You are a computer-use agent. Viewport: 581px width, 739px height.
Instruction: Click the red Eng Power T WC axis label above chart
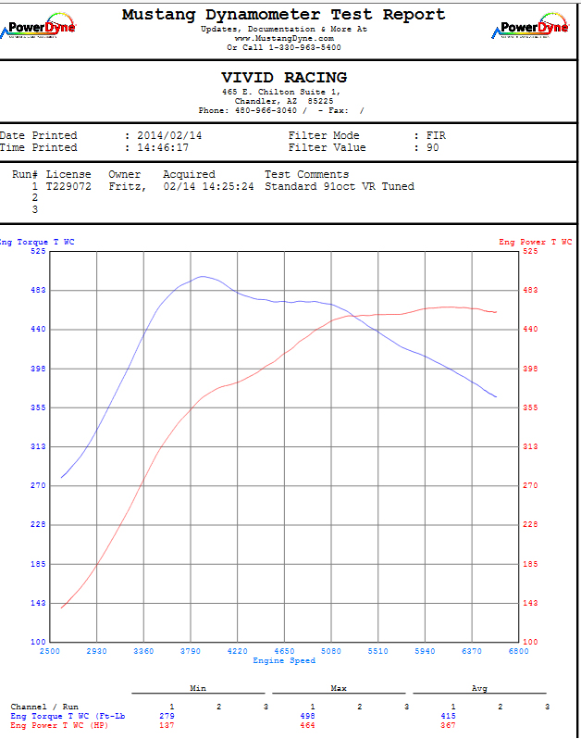[x=535, y=242]
